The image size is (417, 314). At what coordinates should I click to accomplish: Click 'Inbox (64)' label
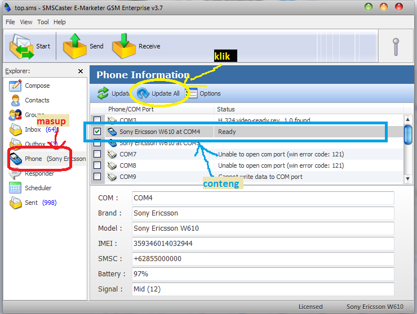coord(41,129)
